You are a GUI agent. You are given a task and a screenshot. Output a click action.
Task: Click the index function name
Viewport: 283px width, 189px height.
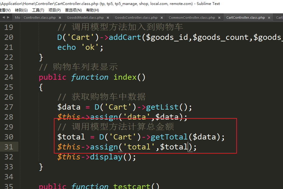(125, 77)
